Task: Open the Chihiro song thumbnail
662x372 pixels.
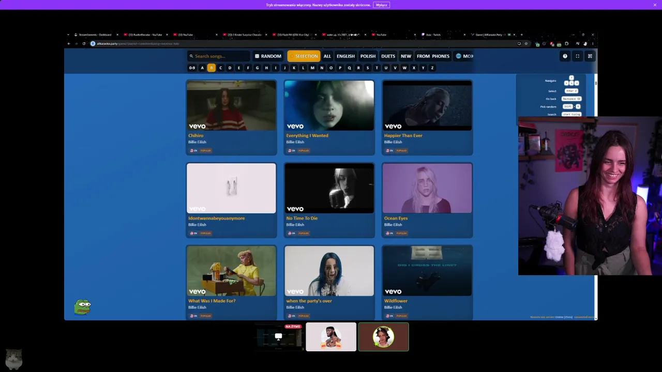Action: 231,105
